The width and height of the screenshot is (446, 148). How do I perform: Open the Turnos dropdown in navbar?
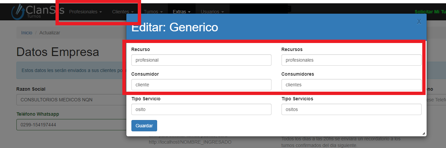pos(153,12)
